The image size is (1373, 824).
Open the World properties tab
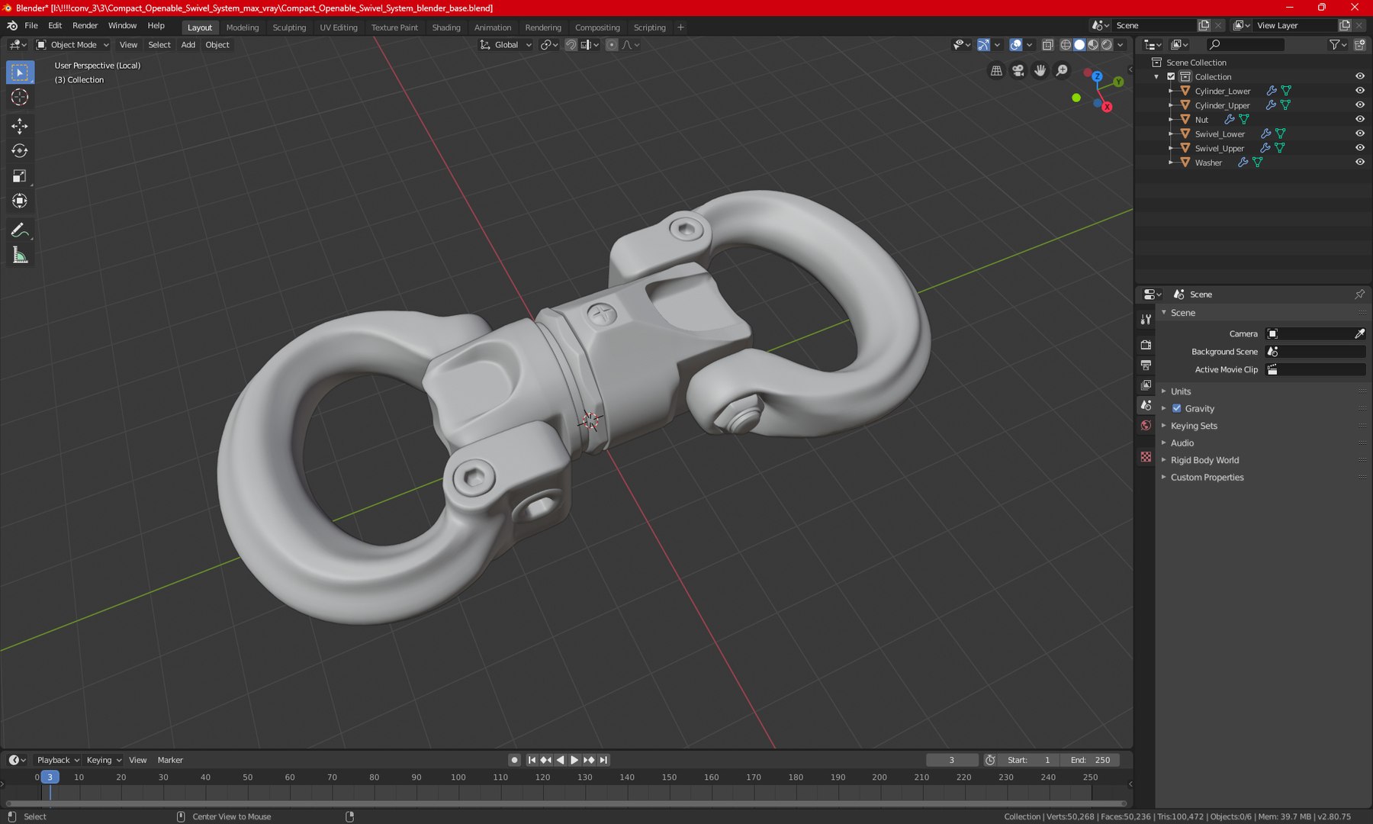click(x=1146, y=426)
